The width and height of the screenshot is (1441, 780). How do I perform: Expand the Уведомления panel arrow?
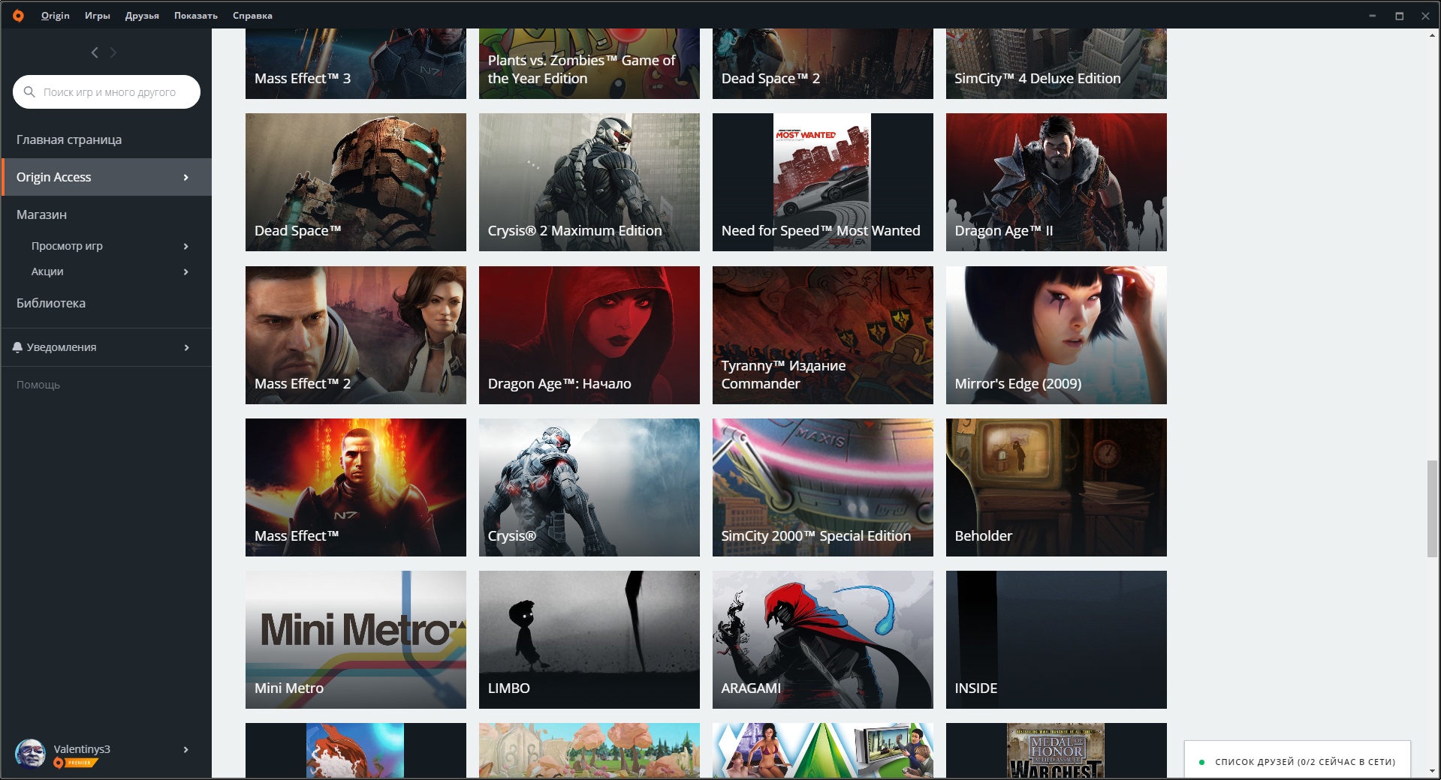tap(186, 347)
